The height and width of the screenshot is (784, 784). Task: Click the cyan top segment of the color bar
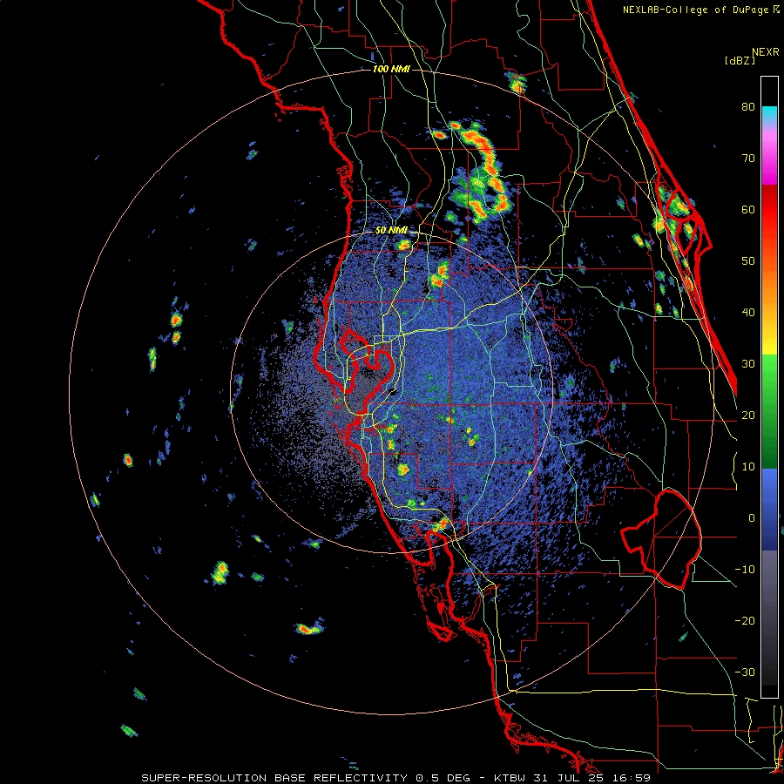[x=769, y=113]
